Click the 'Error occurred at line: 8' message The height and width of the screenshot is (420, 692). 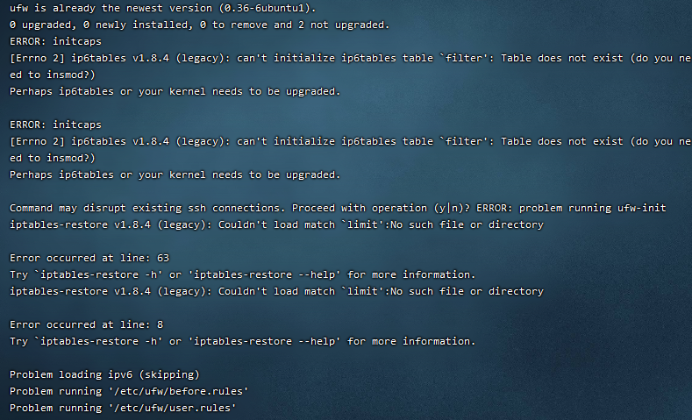(87, 324)
